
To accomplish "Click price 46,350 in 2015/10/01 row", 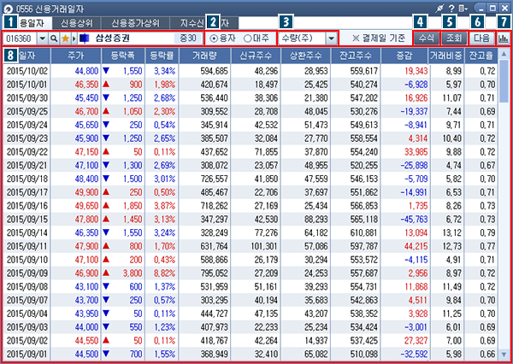I will (86, 85).
